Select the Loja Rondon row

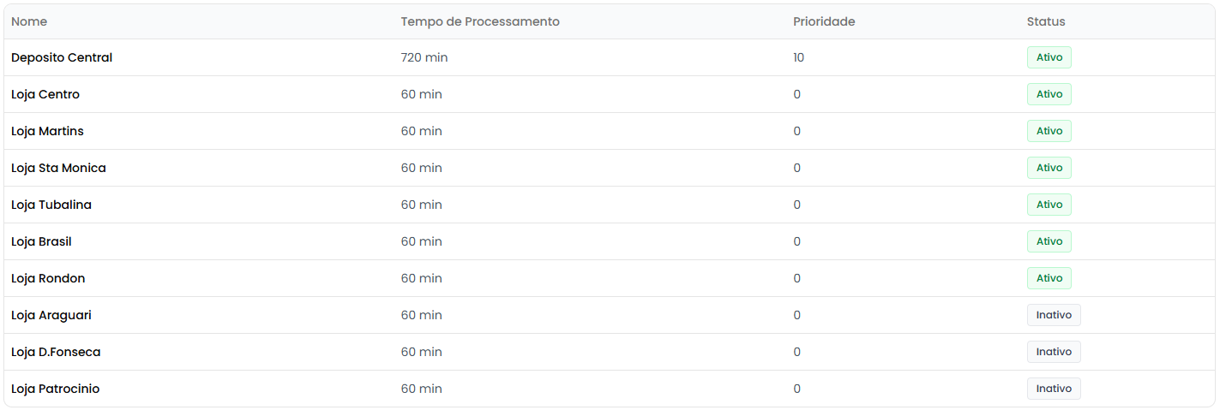point(48,278)
